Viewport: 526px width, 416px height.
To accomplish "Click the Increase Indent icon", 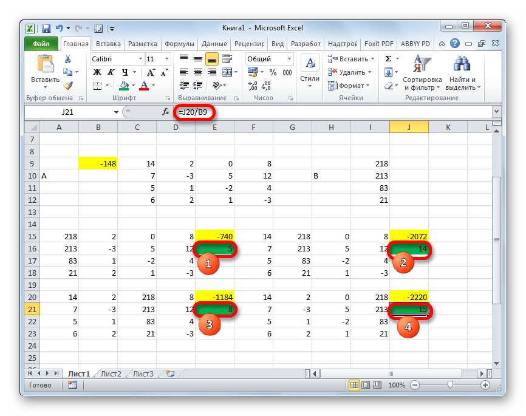I will click(198, 86).
